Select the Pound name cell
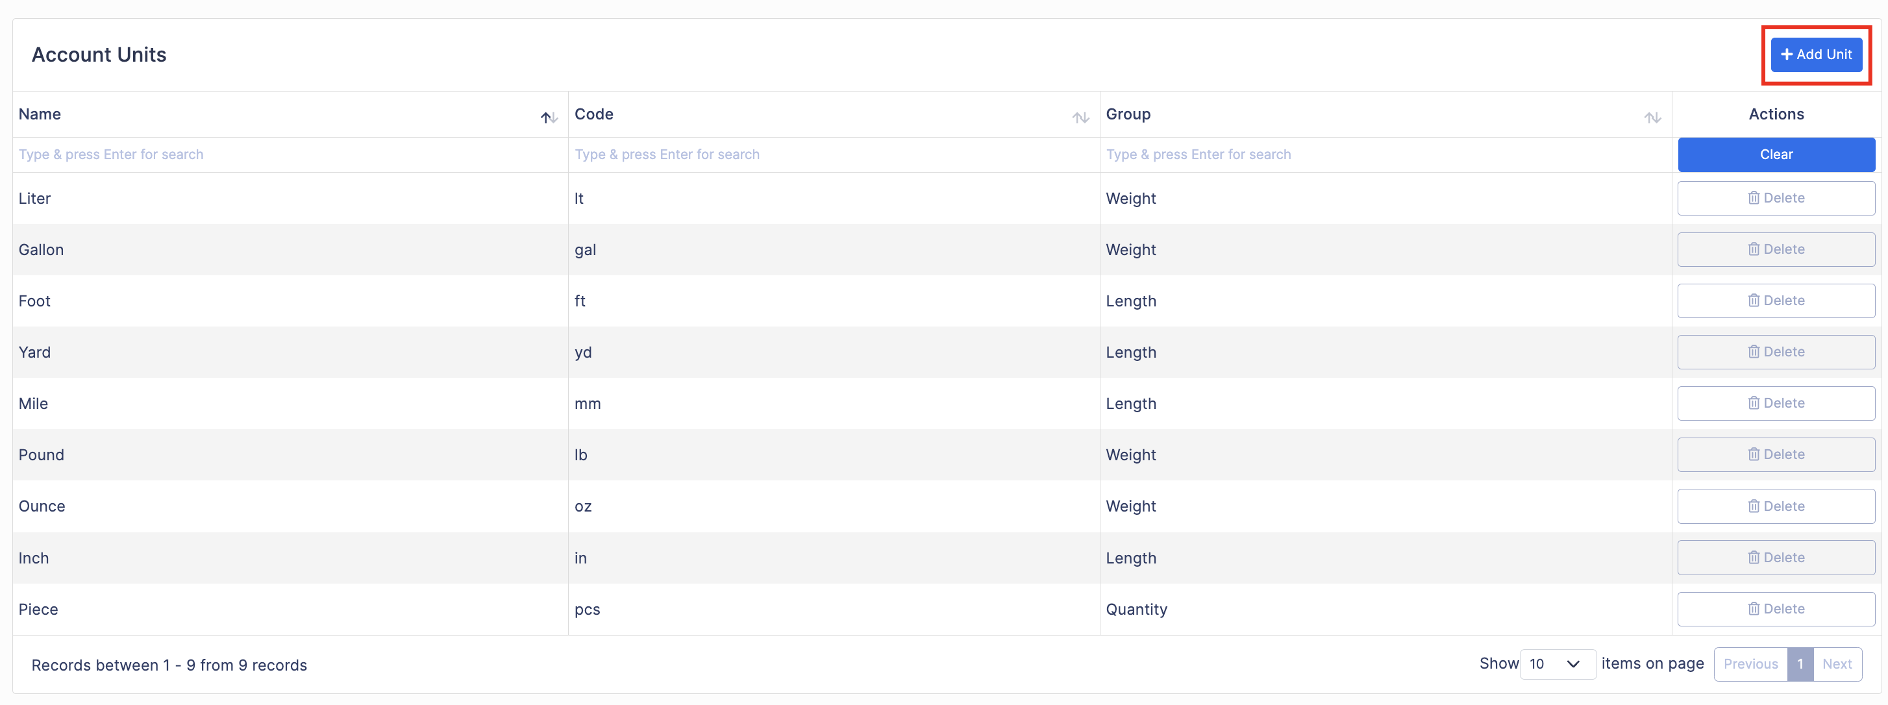The height and width of the screenshot is (705, 1888). (290, 455)
